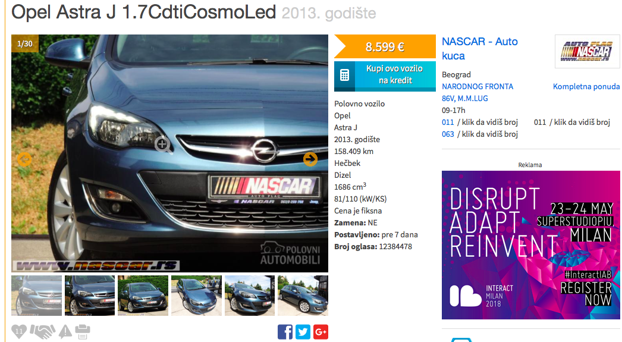
Task: Report the listing with warning triangle icon
Action: tap(64, 332)
